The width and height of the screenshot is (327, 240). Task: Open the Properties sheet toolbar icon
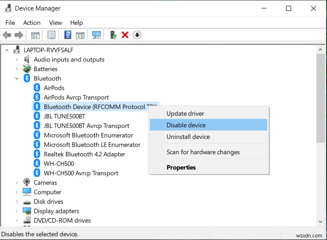[51, 35]
